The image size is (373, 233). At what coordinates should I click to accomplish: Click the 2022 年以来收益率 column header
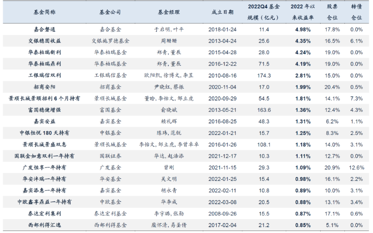tap(303, 12)
